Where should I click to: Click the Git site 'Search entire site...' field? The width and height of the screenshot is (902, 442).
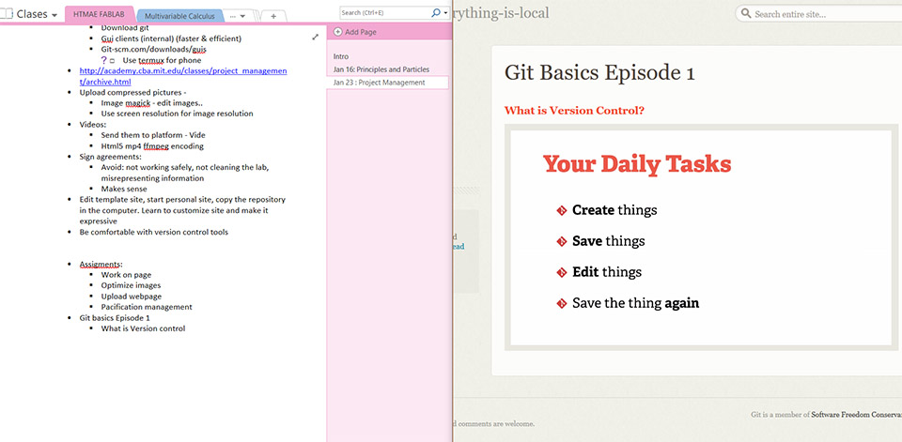click(x=818, y=14)
